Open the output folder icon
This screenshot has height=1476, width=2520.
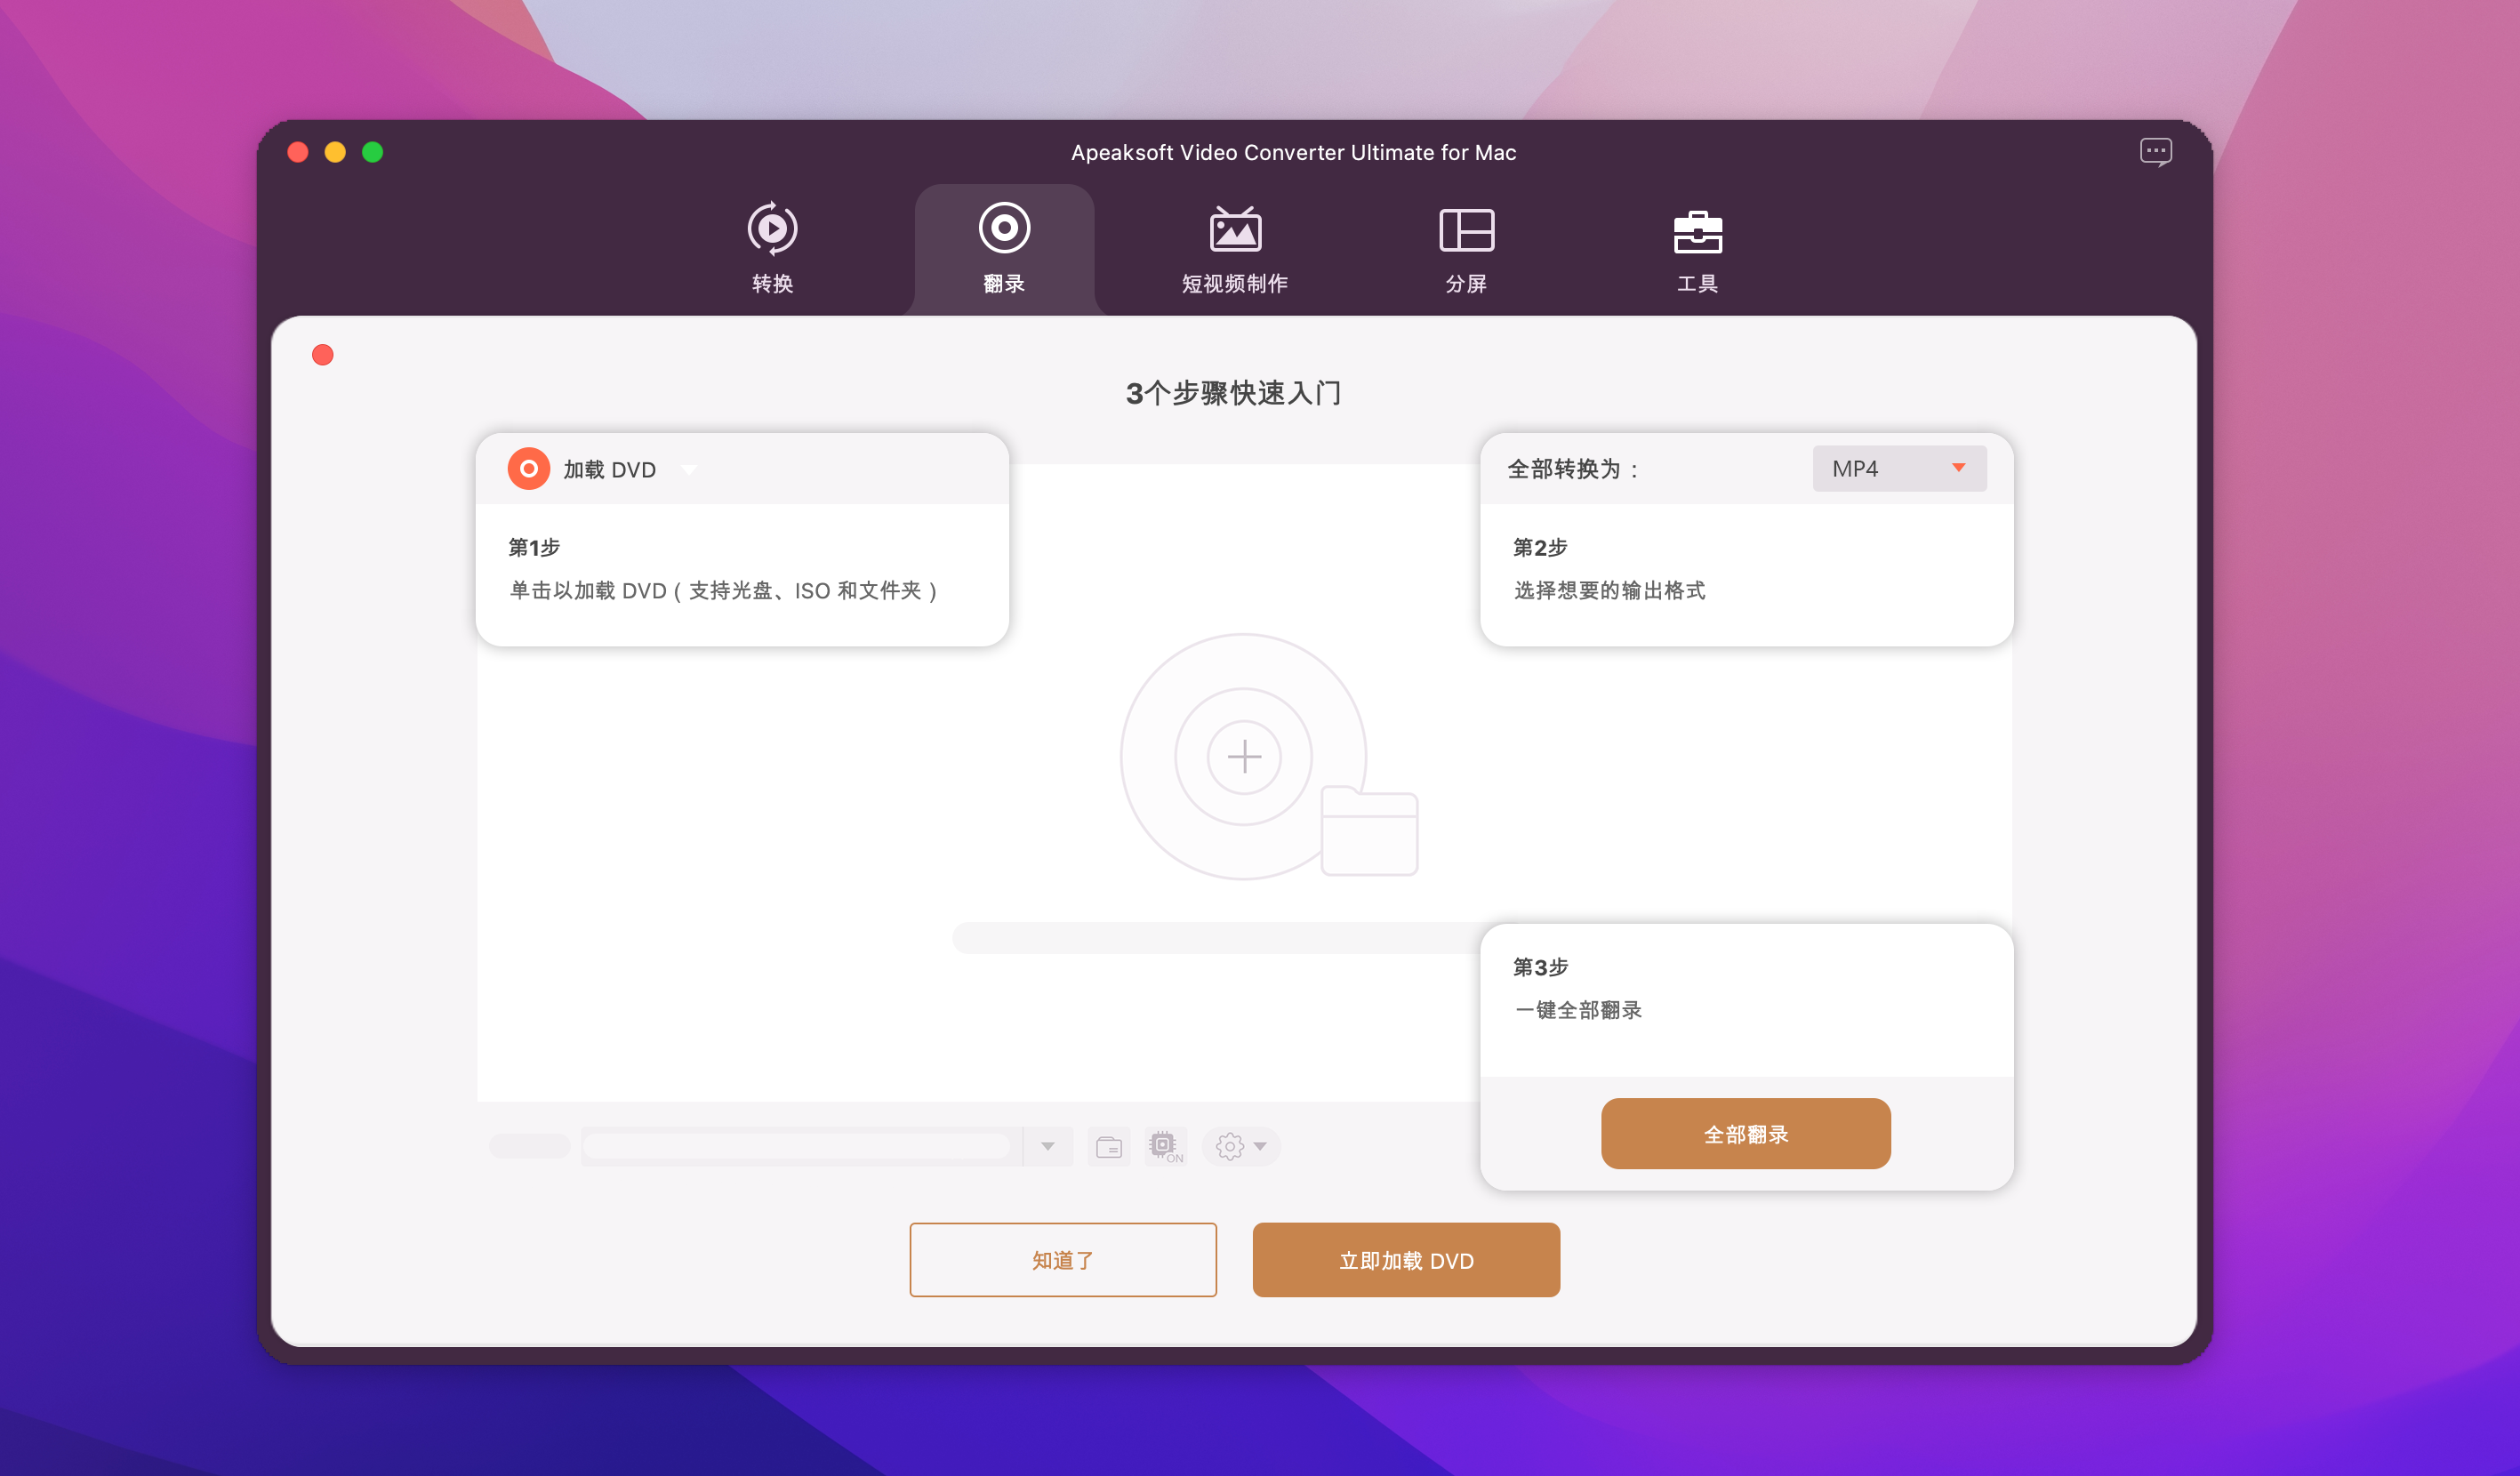(1108, 1146)
